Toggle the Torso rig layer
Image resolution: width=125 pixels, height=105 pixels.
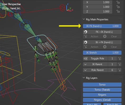pos(102,85)
